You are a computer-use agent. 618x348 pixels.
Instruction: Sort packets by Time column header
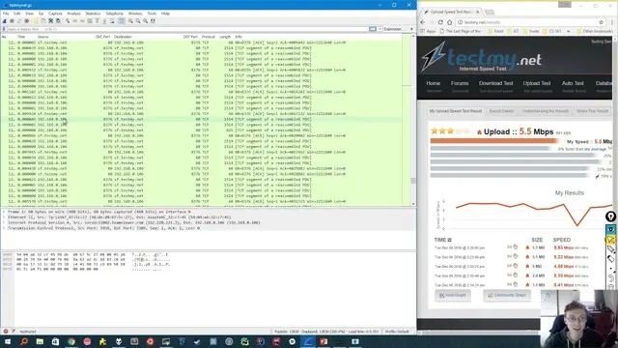(x=21, y=37)
